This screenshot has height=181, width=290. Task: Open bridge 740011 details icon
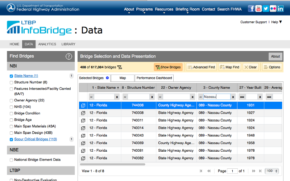point(83,121)
